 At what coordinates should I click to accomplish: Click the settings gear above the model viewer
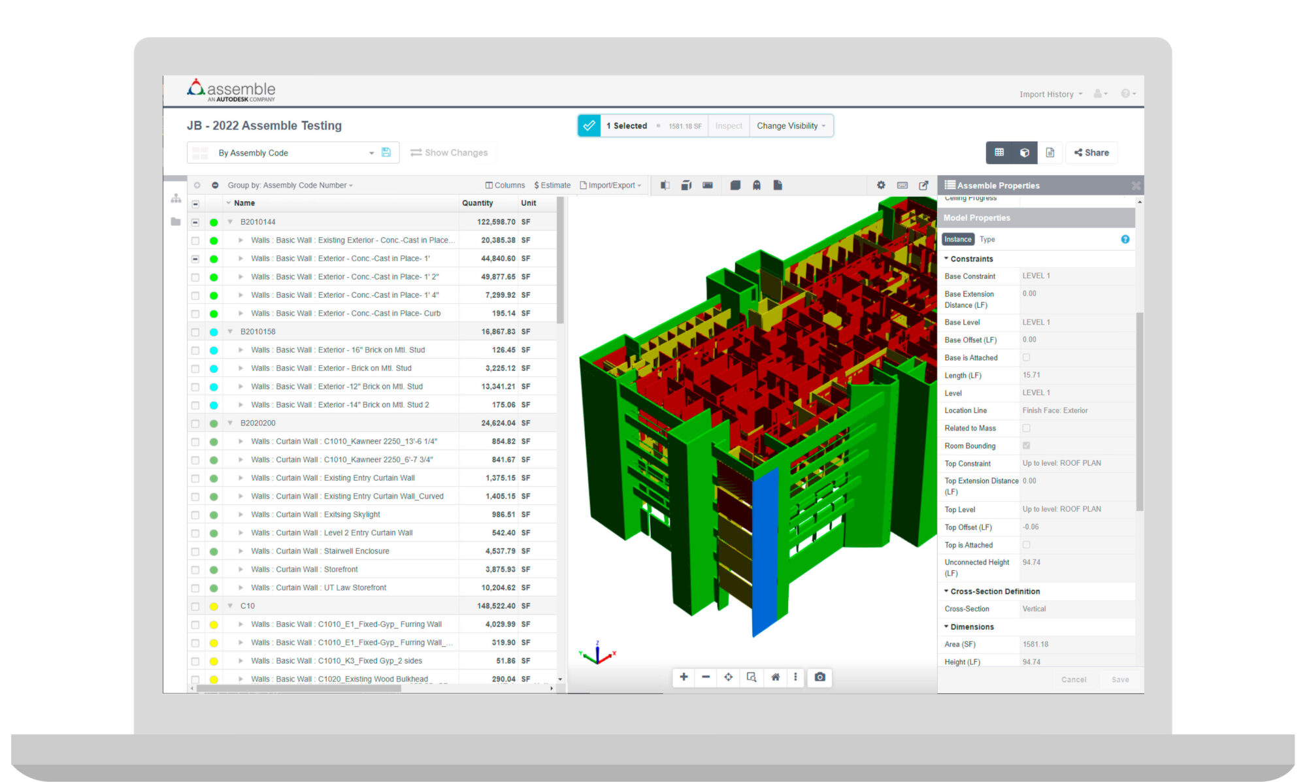tap(881, 185)
